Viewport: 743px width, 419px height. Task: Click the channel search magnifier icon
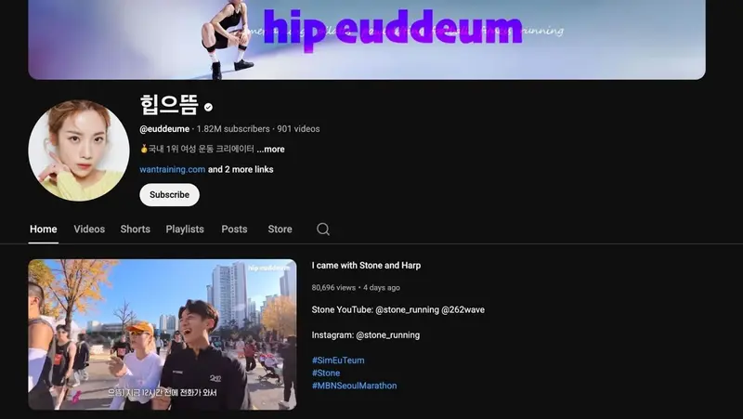323,229
